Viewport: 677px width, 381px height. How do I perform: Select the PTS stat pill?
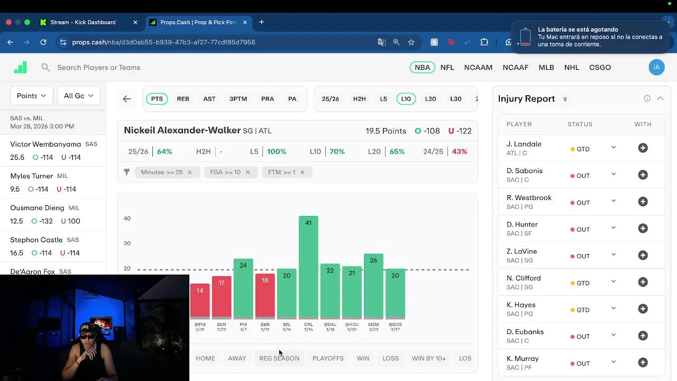157,99
